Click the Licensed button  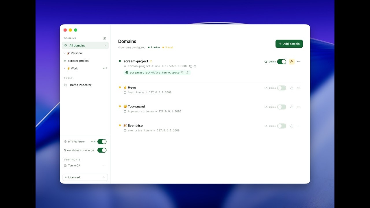(85, 177)
